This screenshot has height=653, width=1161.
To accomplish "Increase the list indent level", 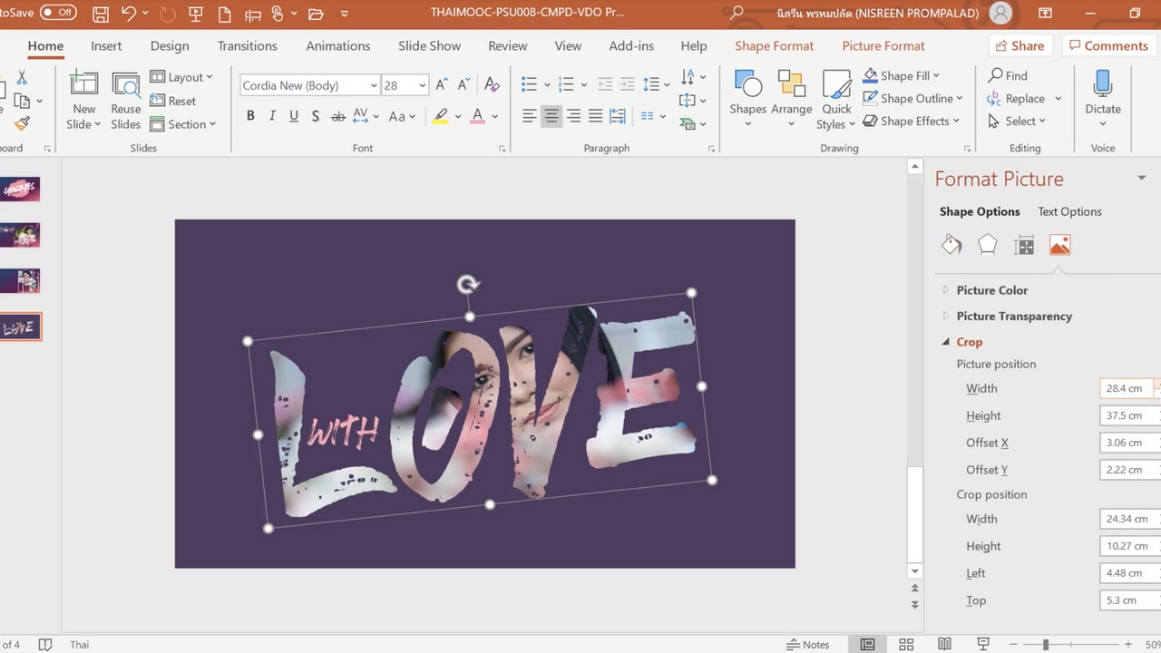I will click(628, 84).
